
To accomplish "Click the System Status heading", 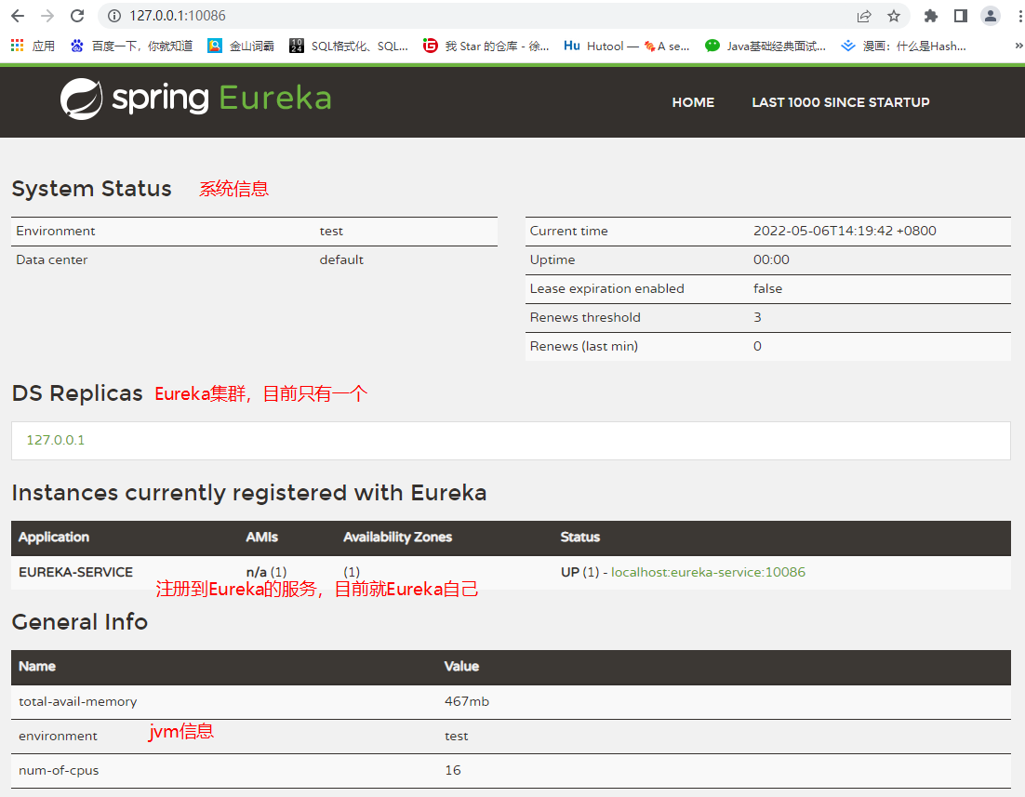I will [x=91, y=188].
